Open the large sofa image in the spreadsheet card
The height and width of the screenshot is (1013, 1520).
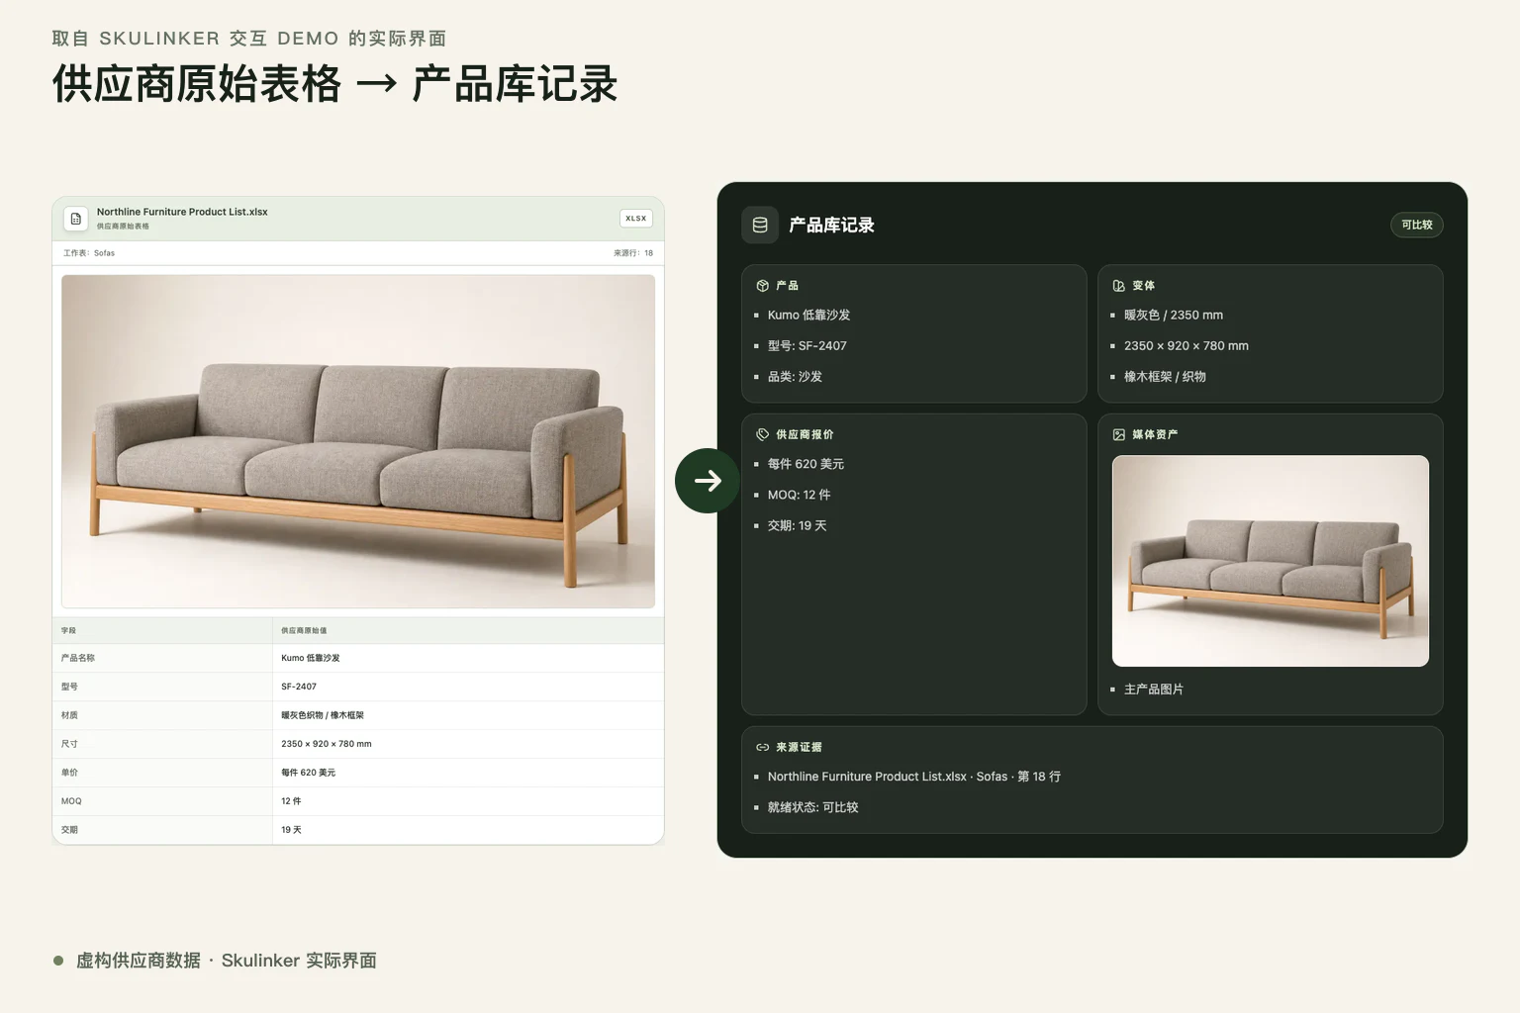click(358, 441)
